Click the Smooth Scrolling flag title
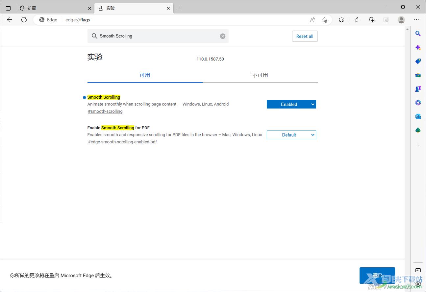The height and width of the screenshot is (292, 426). 104,97
